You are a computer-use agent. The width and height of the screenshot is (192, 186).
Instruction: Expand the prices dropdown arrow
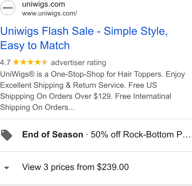click(x=7, y=168)
